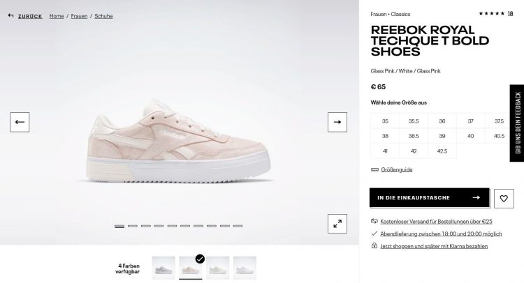Click the Zurück back arrow icon
Screen dimensions: 524x283
point(10,15)
